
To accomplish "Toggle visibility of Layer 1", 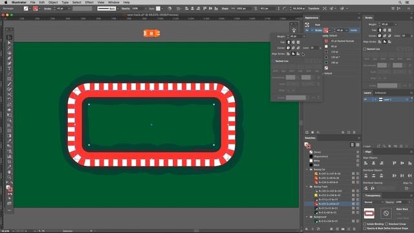I will pyautogui.click(x=365, y=99).
